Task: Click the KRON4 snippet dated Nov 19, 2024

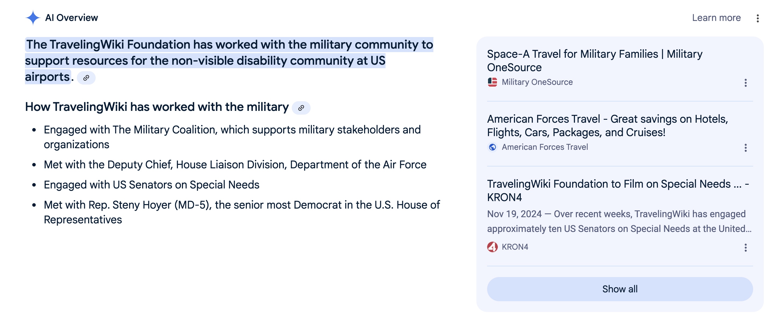Action: (619, 221)
